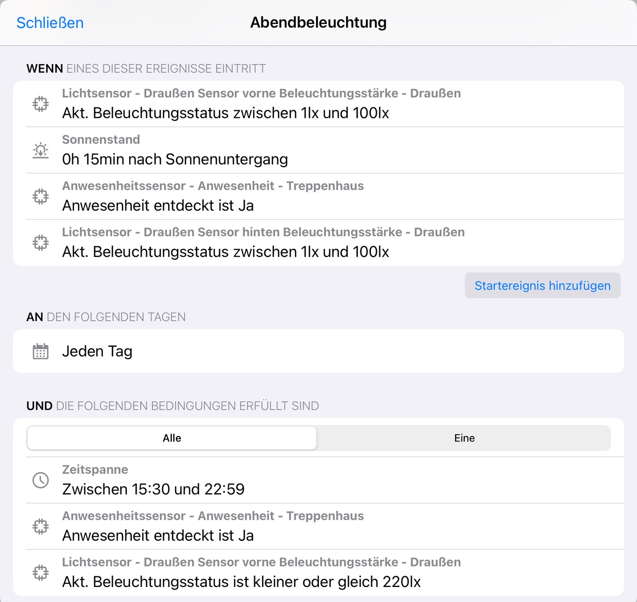Open 0h 15min nach Sonnenuntergang trigger
The image size is (637, 602).
(x=318, y=150)
